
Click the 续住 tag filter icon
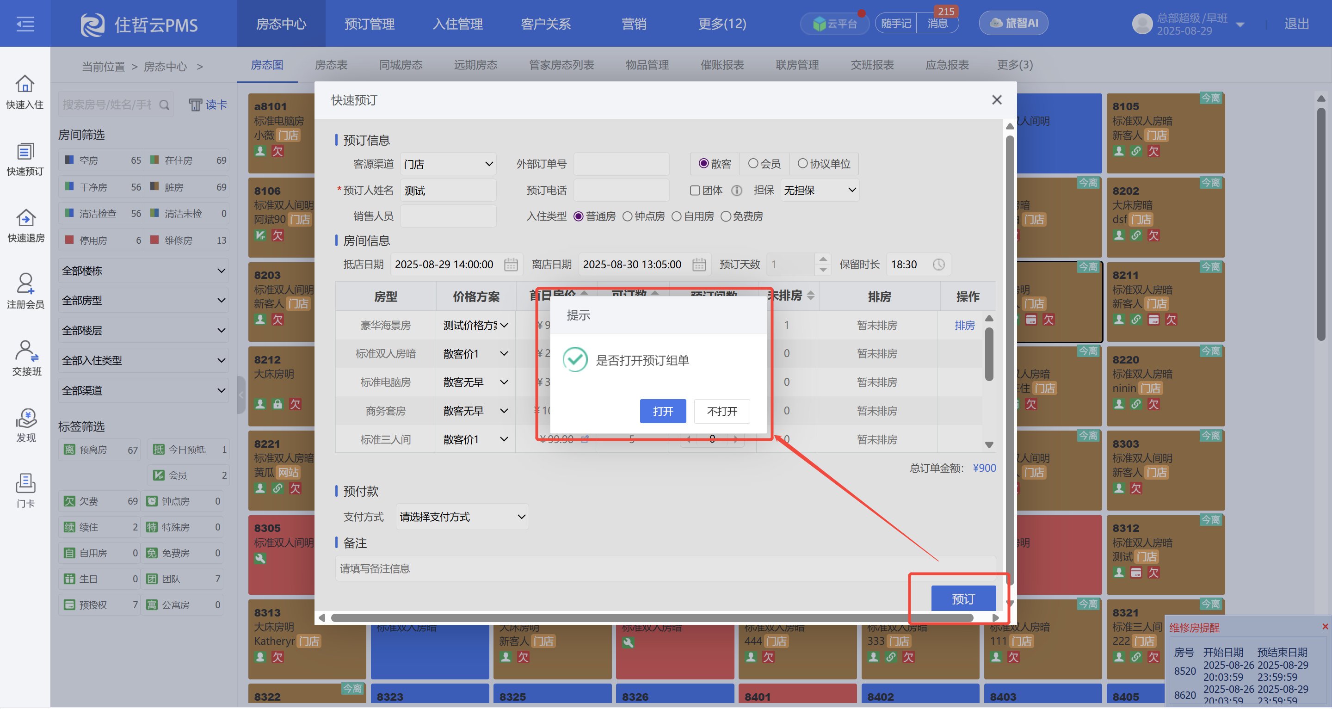[69, 527]
